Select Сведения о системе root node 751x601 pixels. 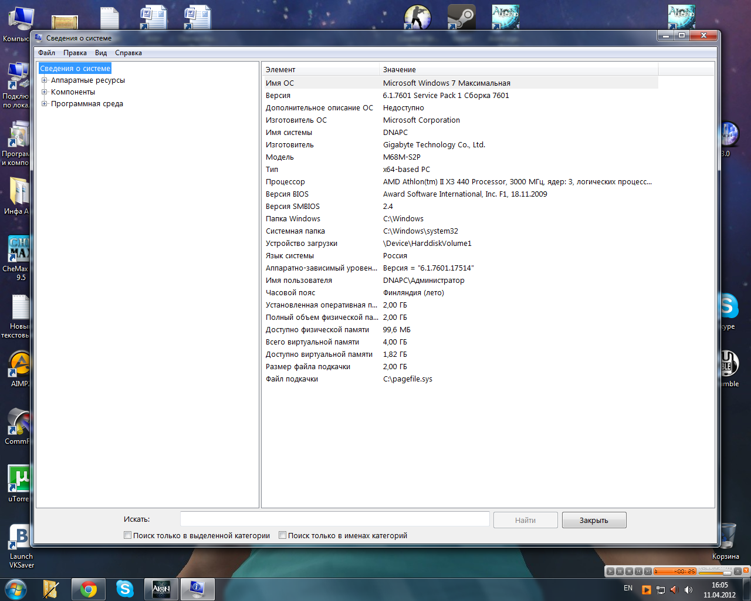click(75, 69)
